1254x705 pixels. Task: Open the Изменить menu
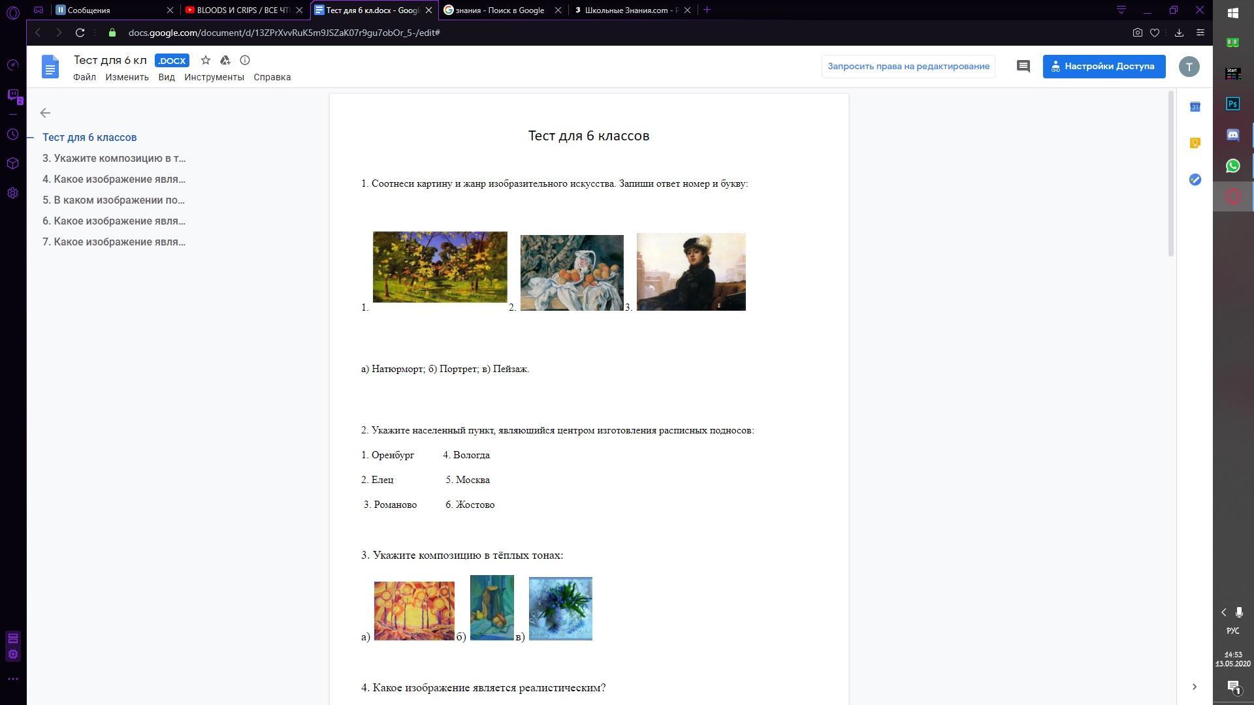click(x=127, y=77)
